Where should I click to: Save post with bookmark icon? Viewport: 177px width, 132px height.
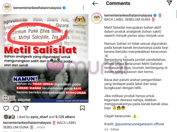pos(82,108)
